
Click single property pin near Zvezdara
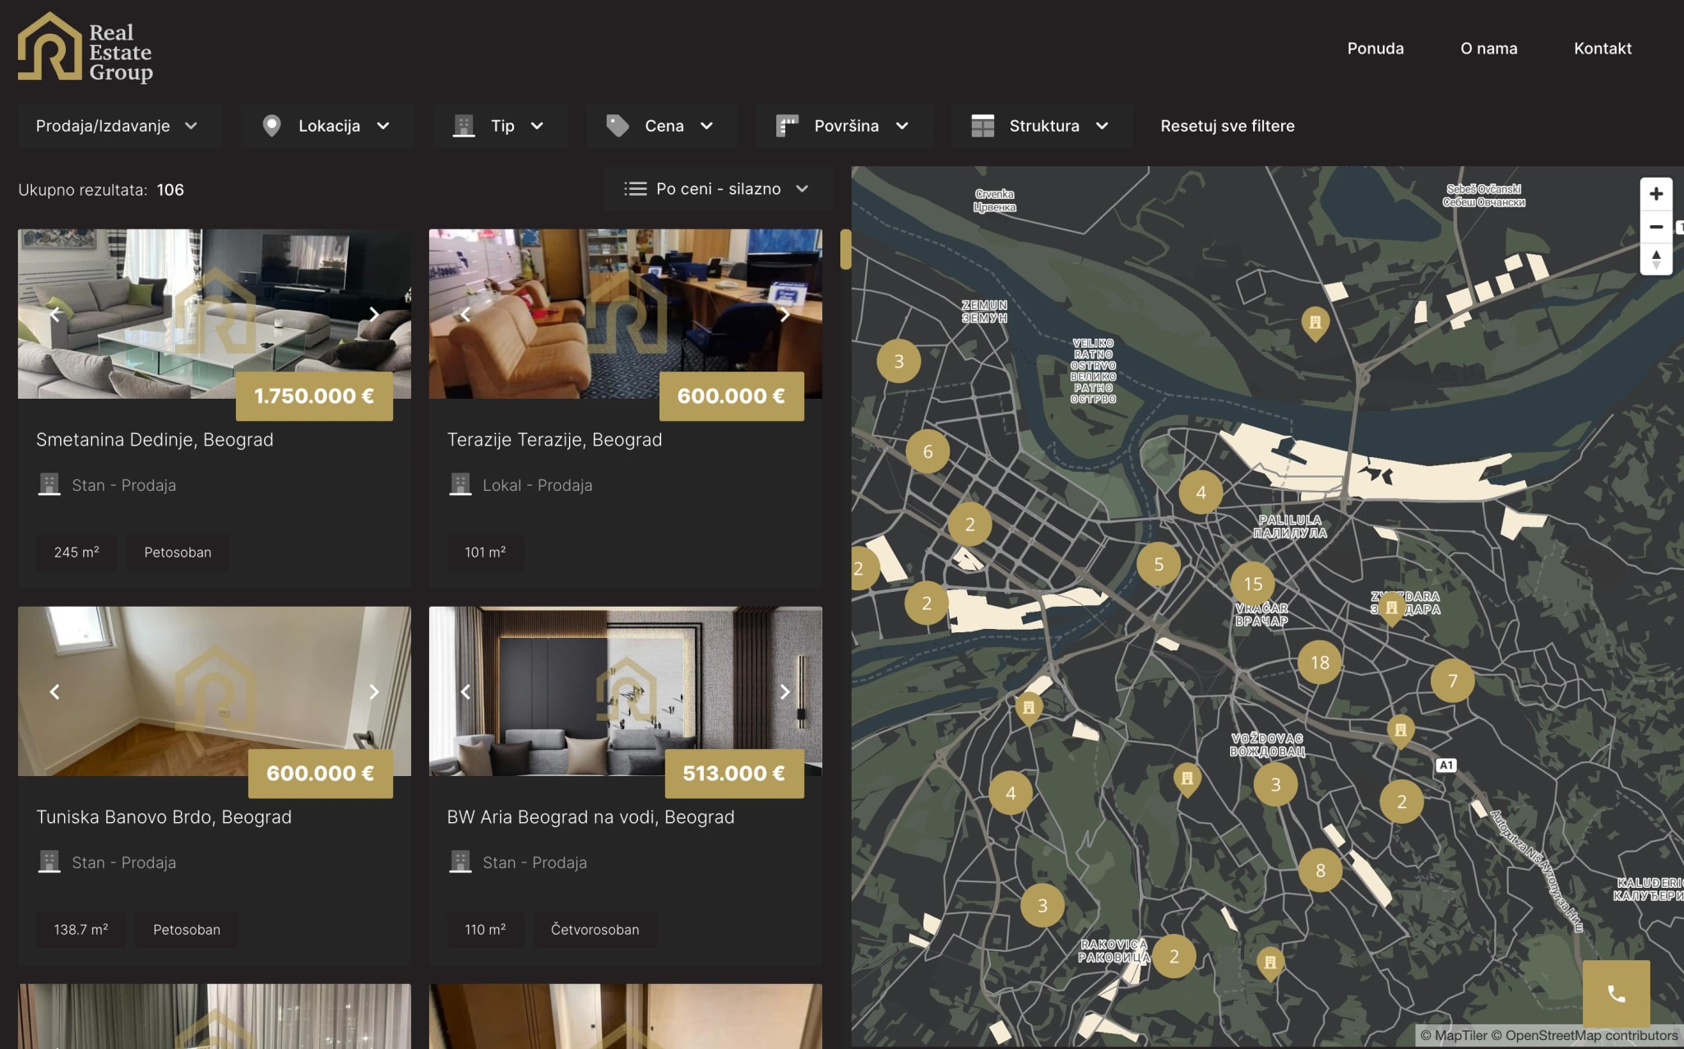[x=1391, y=608]
